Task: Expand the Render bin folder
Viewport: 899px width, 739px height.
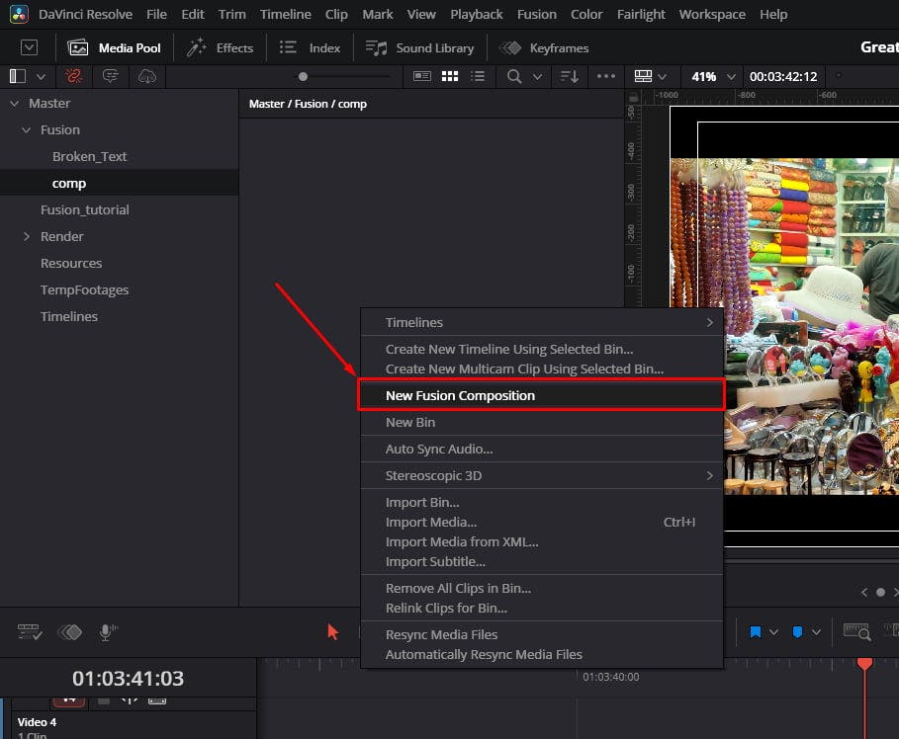Action: tap(27, 237)
